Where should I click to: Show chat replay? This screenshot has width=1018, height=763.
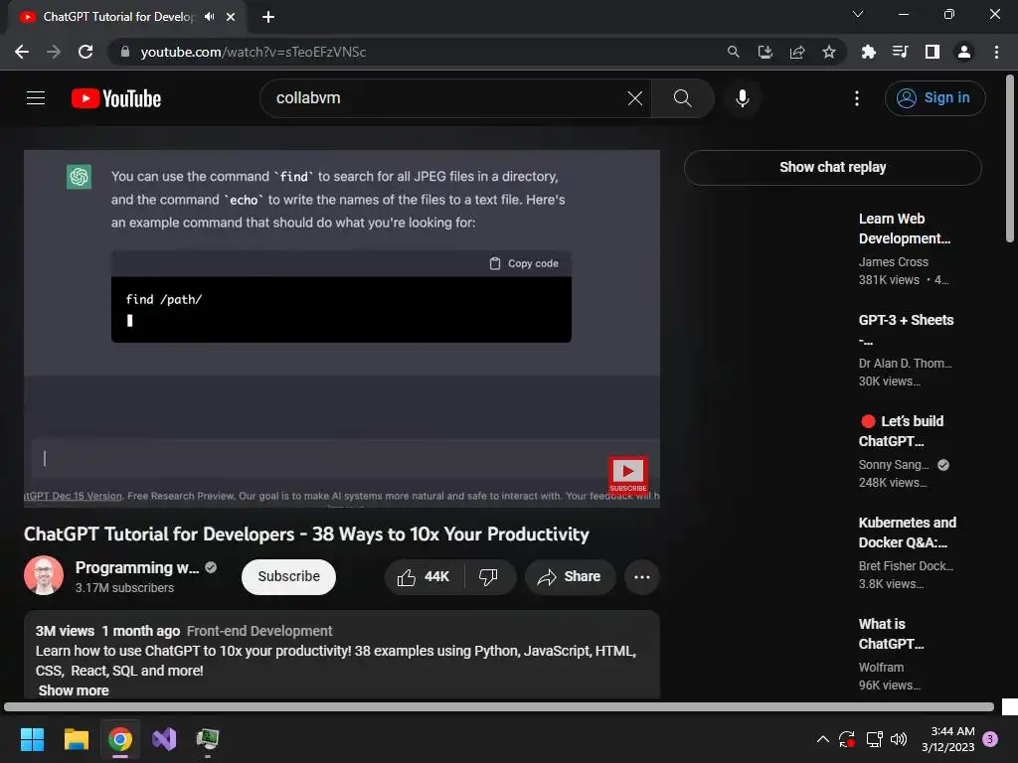(832, 167)
